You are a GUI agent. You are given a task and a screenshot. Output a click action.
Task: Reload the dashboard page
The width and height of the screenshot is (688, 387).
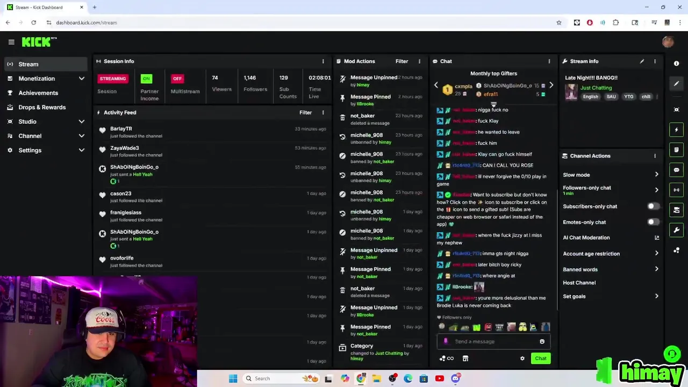pos(33,23)
